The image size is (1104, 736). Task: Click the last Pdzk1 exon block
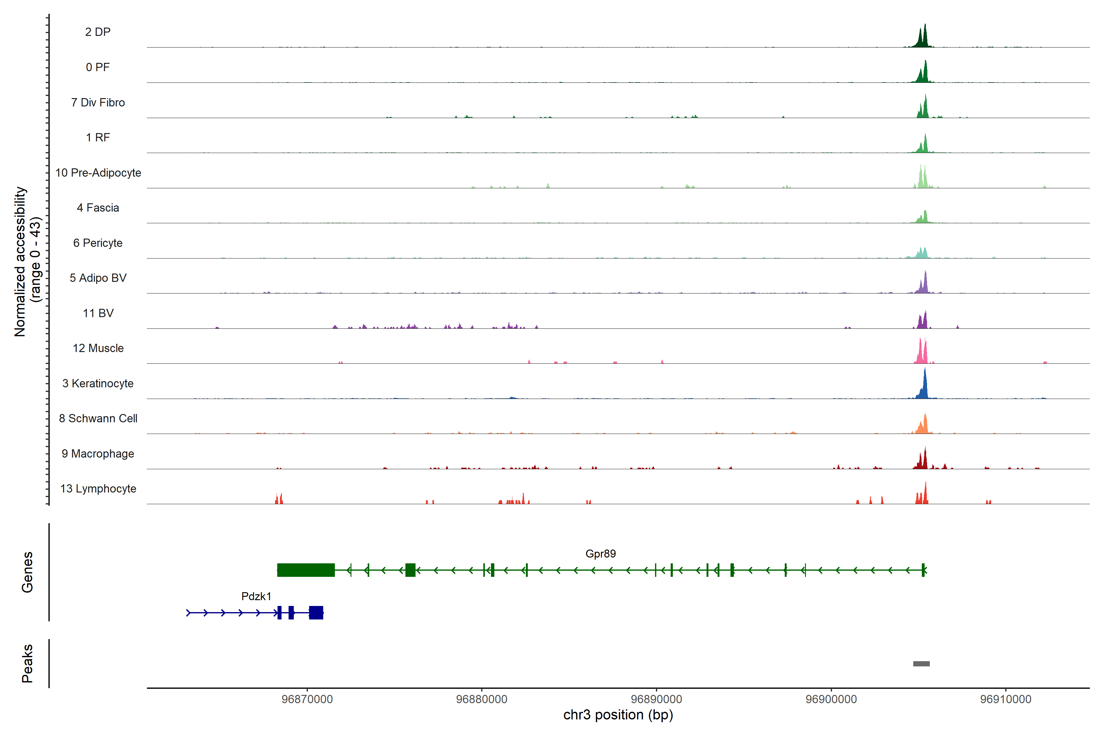[316, 612]
